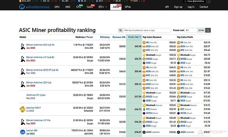The height and width of the screenshot is (137, 228).
Task: Click DOGE icon in L11 Hyd 6U revenue
Action: tap(144, 59)
